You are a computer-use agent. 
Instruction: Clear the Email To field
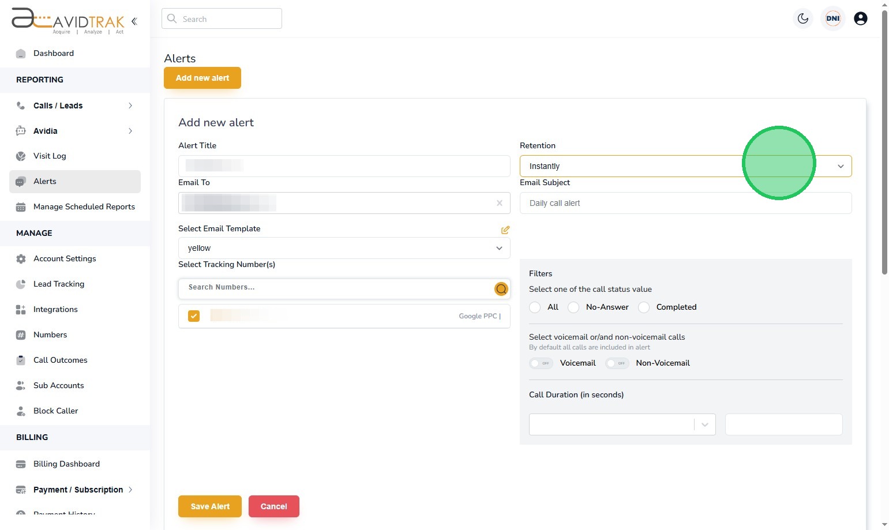tap(500, 203)
